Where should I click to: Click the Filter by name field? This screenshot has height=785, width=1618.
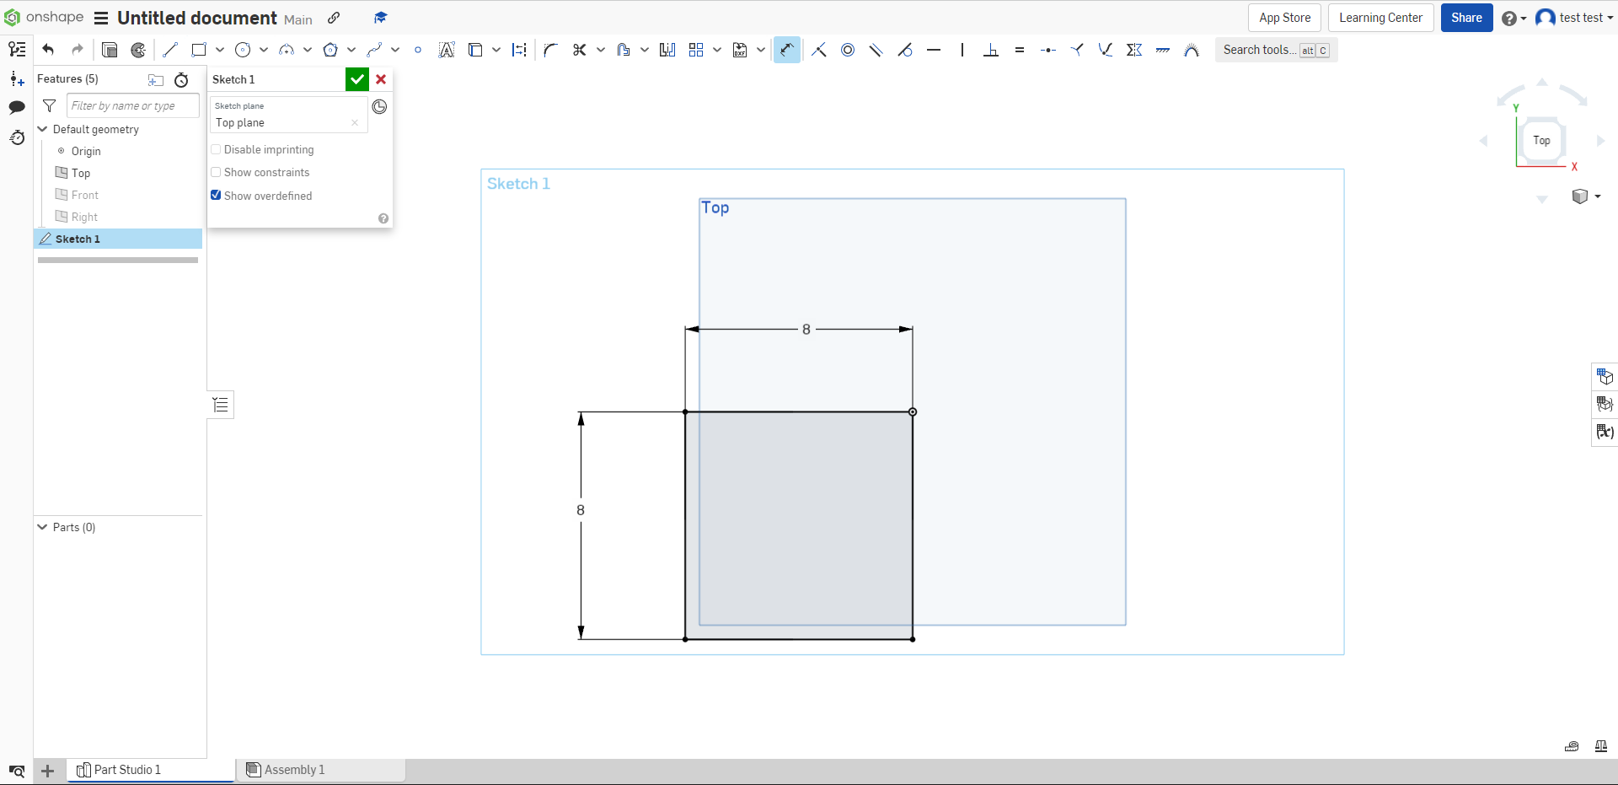(x=131, y=105)
